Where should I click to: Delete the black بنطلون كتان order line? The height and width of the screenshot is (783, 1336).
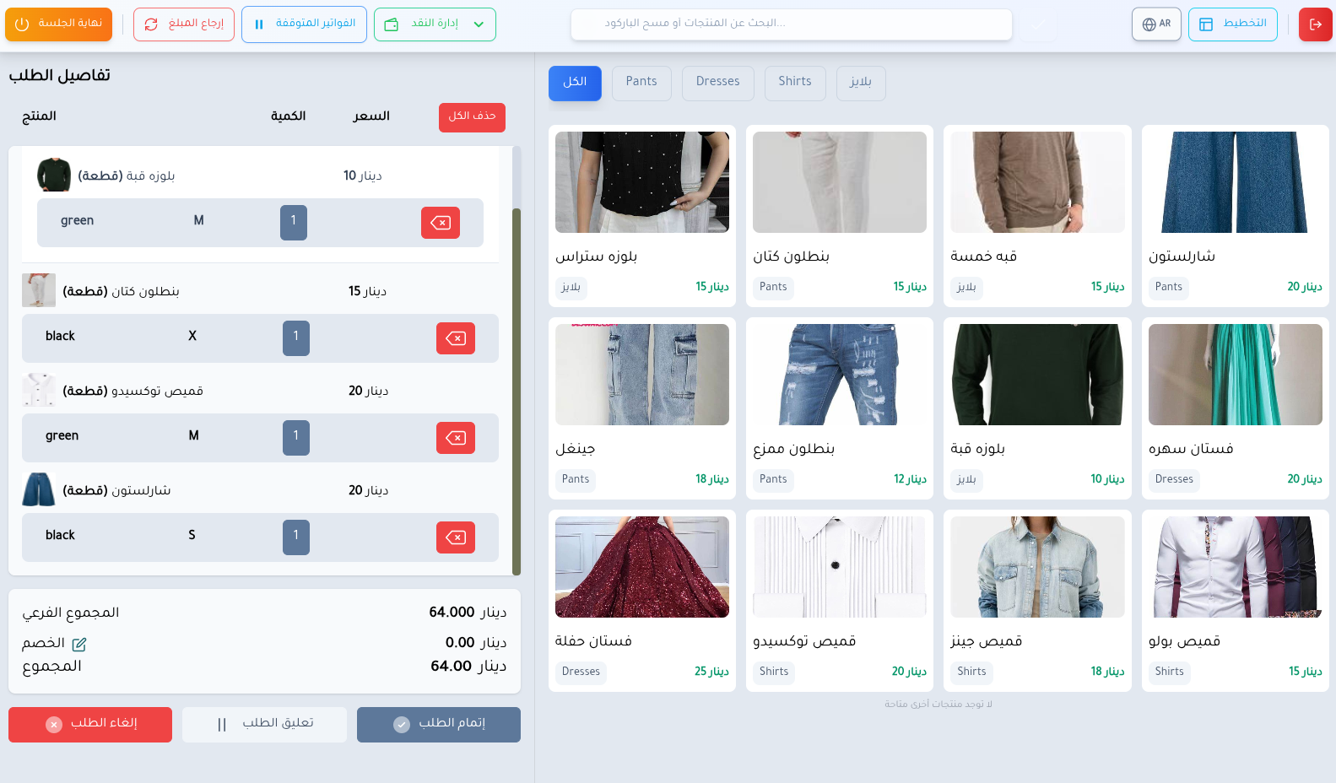(455, 338)
